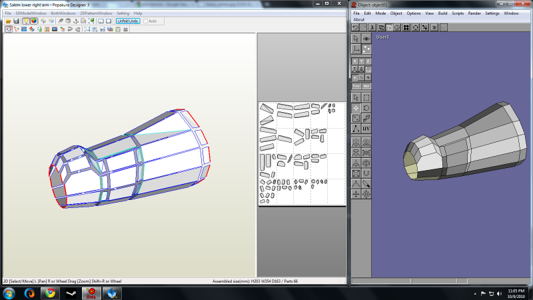This screenshot has width=533, height=300.
Task: Click the User1 viewport label
Action: (x=382, y=37)
